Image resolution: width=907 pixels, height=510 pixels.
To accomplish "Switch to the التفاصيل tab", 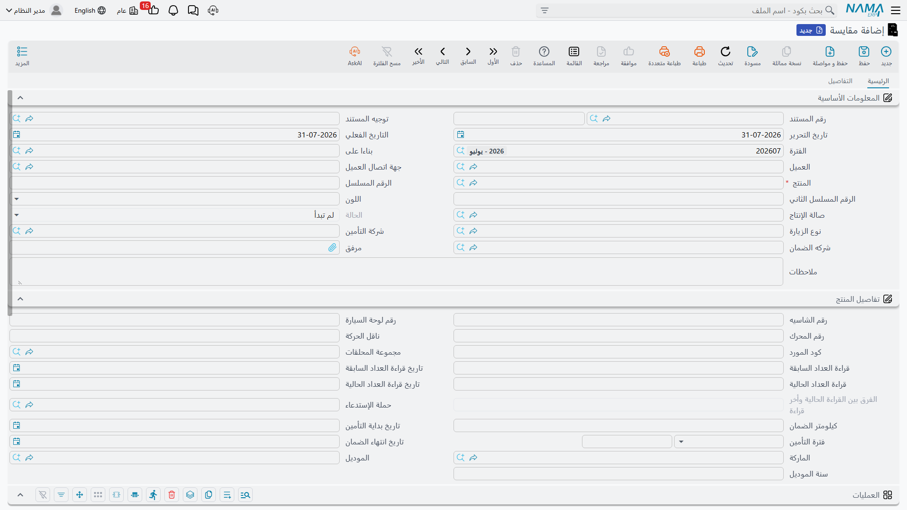I will pos(840,81).
